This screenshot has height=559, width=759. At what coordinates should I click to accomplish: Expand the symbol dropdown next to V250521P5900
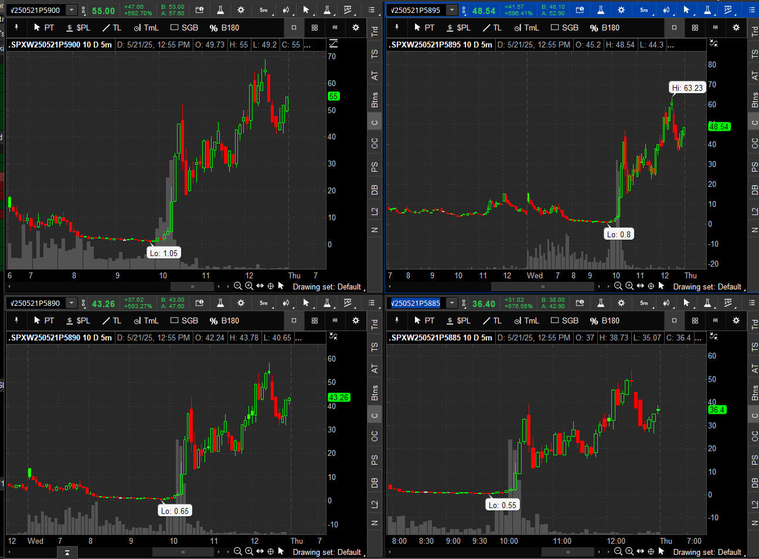[x=72, y=10]
